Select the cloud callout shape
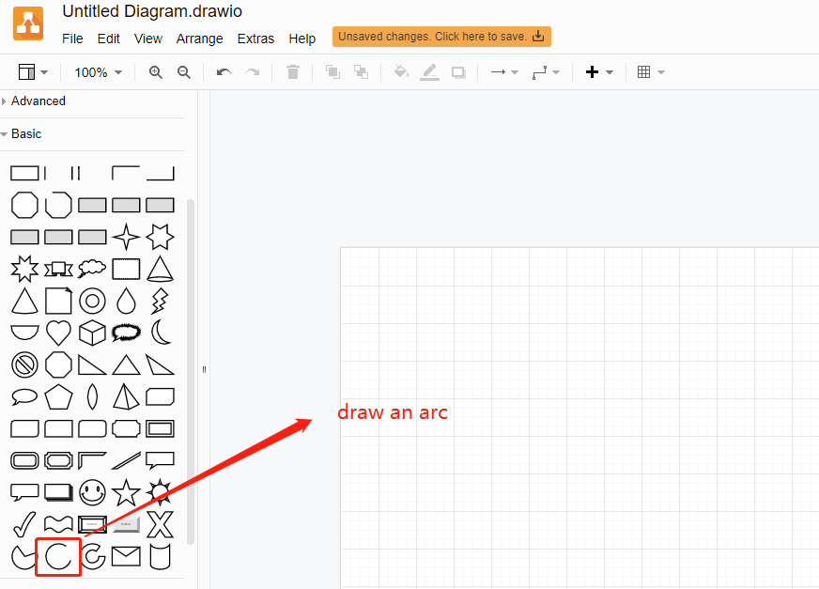819x589 pixels. click(x=125, y=332)
